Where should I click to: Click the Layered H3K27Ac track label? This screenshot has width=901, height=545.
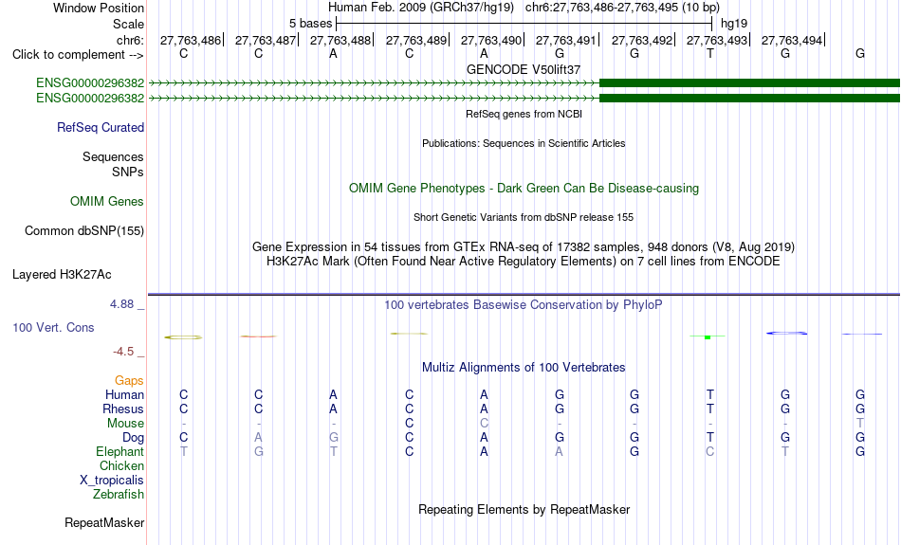[62, 275]
